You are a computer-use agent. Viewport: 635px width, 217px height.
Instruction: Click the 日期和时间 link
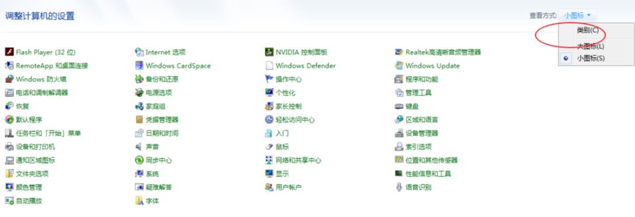pos(162,133)
